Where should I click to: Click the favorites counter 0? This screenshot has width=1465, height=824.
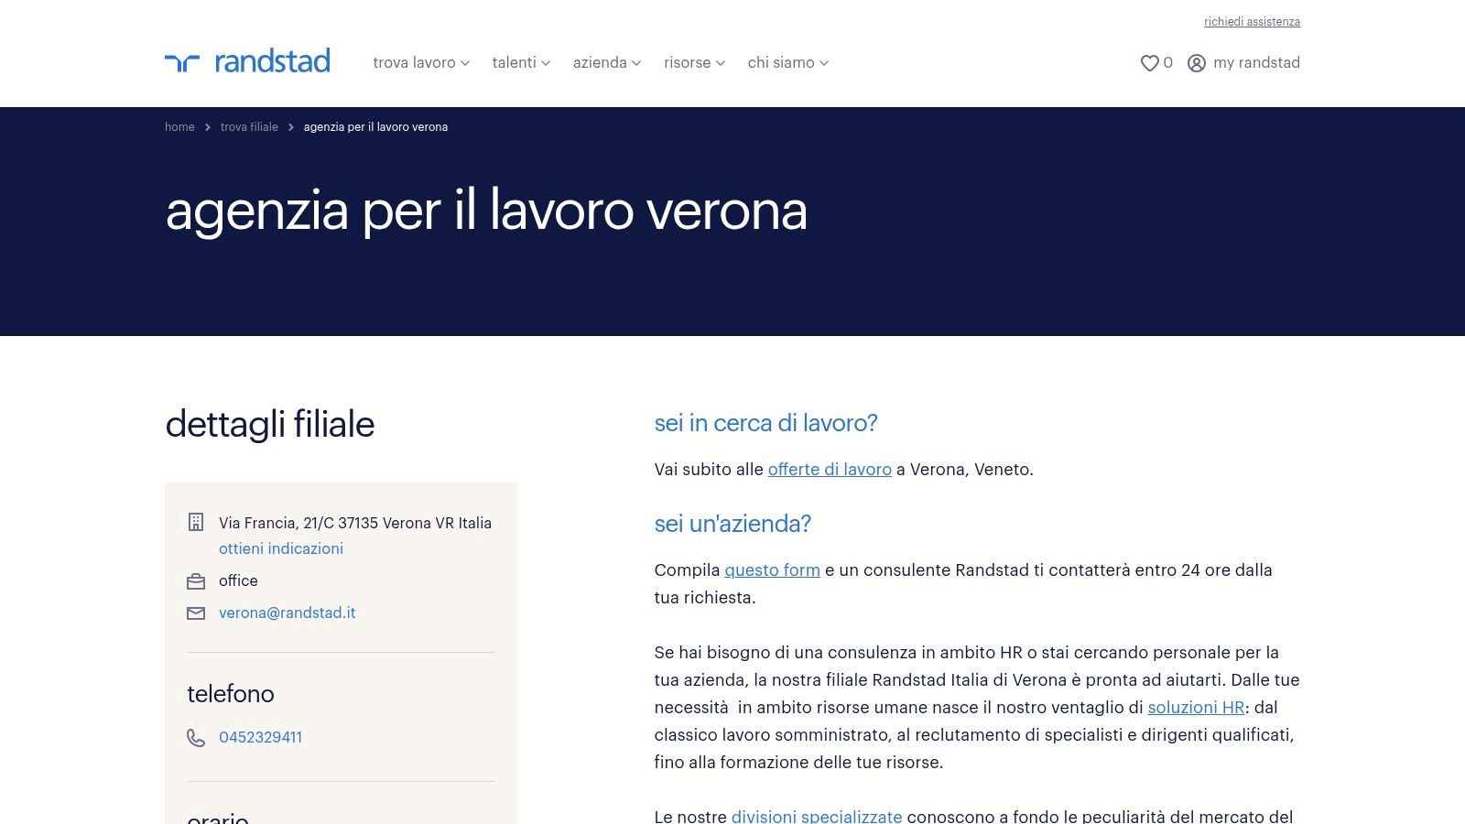(1167, 62)
